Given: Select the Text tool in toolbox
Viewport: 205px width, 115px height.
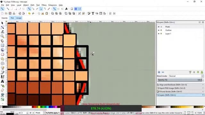Looking at the screenshot, I should pos(2,81).
